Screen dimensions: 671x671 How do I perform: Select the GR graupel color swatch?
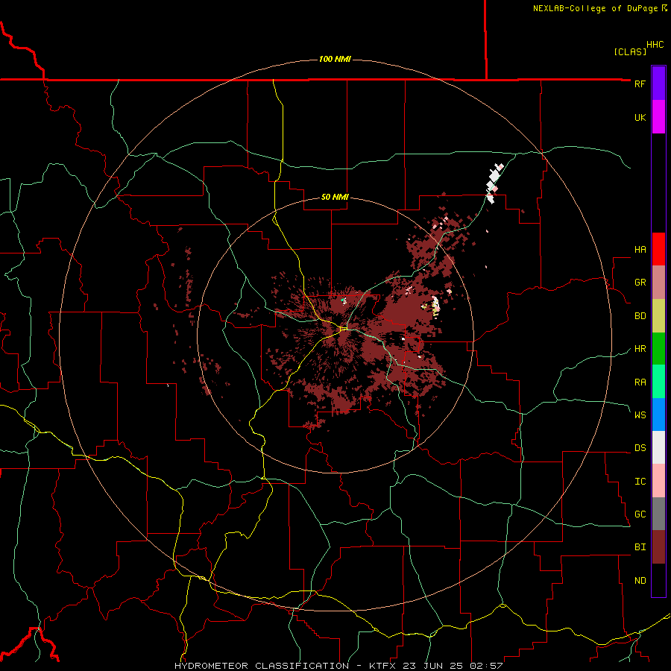click(658, 283)
